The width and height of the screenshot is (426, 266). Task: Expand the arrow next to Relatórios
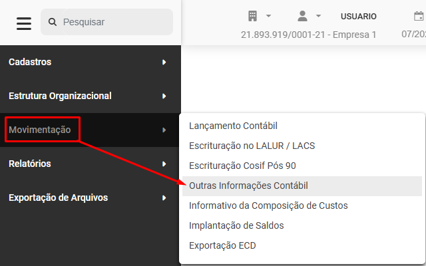coord(164,164)
